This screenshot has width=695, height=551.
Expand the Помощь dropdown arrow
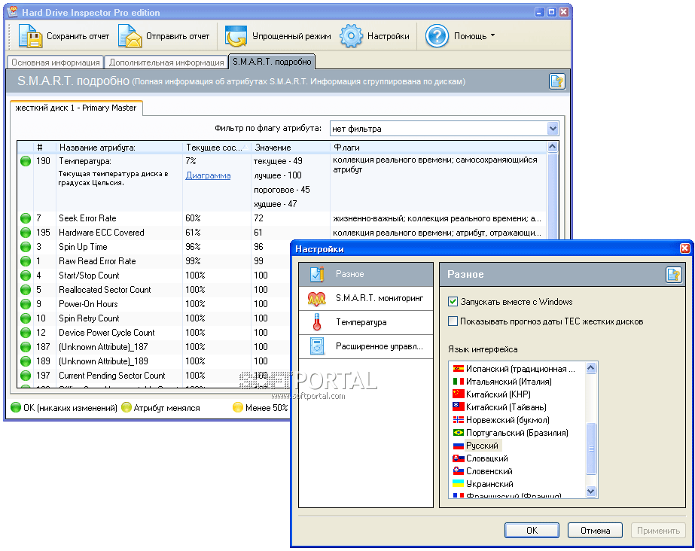point(492,35)
